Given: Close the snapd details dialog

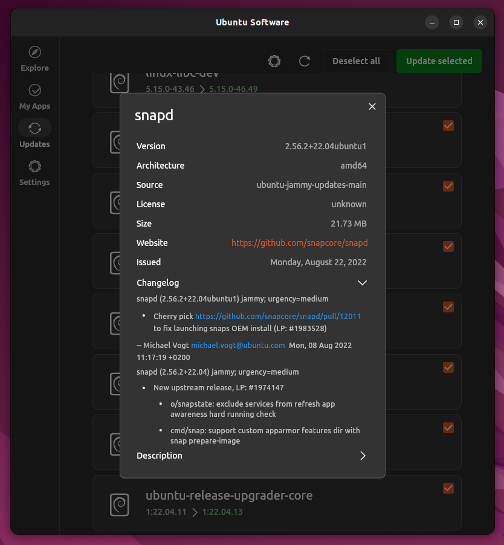Looking at the screenshot, I should click(372, 106).
